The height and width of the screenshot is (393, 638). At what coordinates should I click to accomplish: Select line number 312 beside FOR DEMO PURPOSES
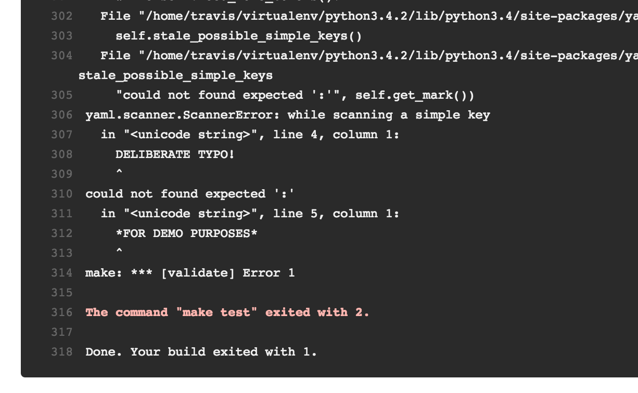pos(62,234)
